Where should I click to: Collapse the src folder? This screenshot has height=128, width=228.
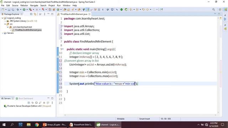click(5, 24)
